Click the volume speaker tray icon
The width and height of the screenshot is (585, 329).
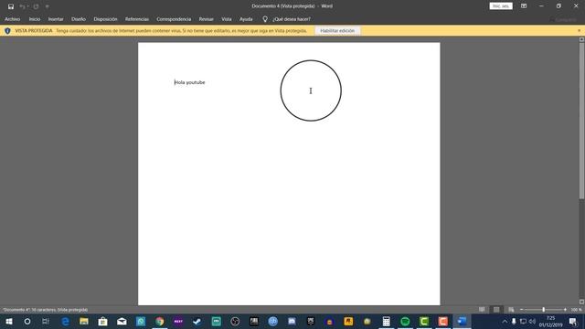tap(532, 321)
